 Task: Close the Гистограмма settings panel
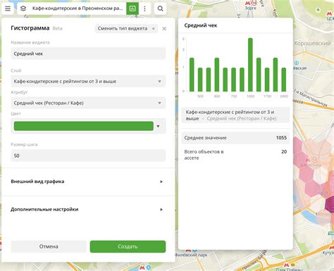164,29
